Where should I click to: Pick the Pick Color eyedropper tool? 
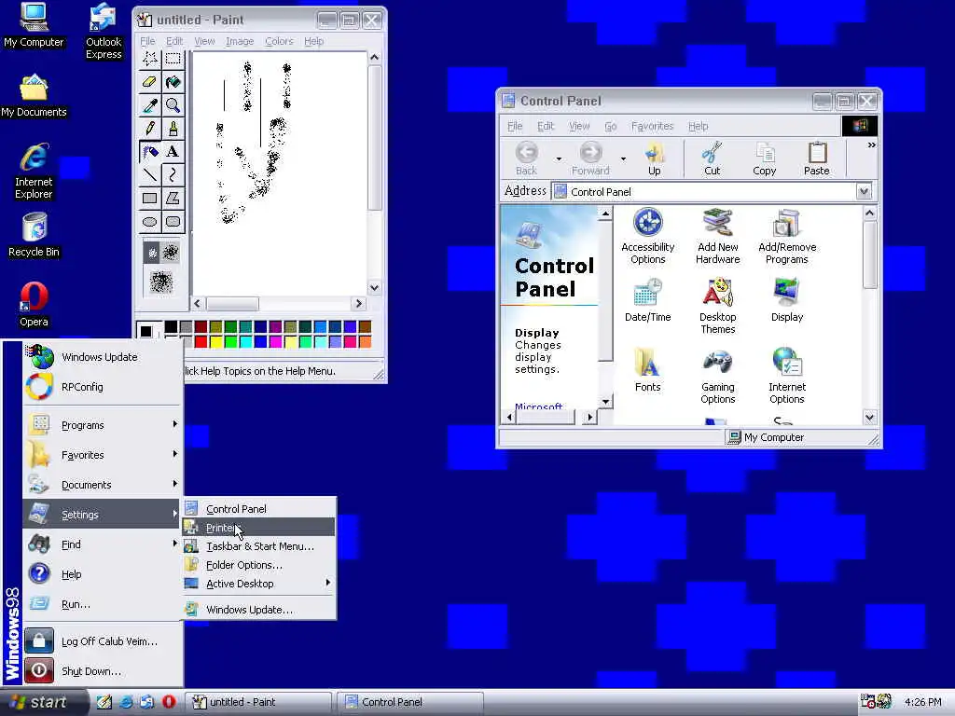(x=150, y=104)
